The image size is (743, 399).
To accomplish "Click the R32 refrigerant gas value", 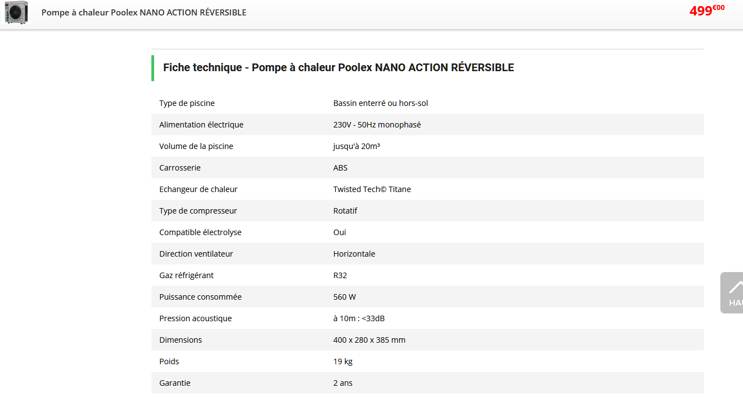I will [340, 275].
